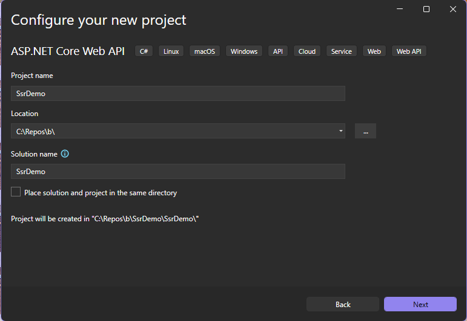
Task: Go to the Next step
Action: (x=420, y=304)
